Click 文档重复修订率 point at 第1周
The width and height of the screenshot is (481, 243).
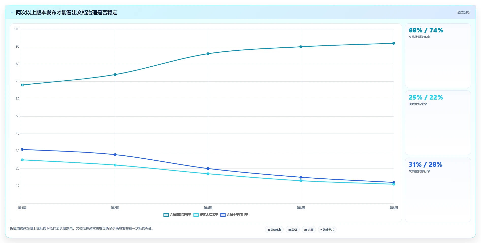(22, 149)
